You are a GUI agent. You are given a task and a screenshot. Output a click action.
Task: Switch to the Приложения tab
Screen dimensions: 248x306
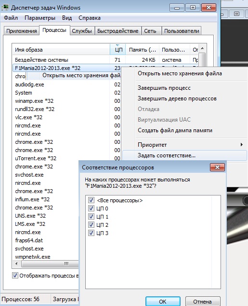pyautogui.click(x=21, y=31)
